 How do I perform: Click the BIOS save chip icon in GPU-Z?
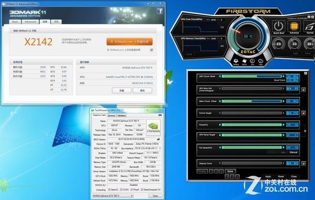158,139
